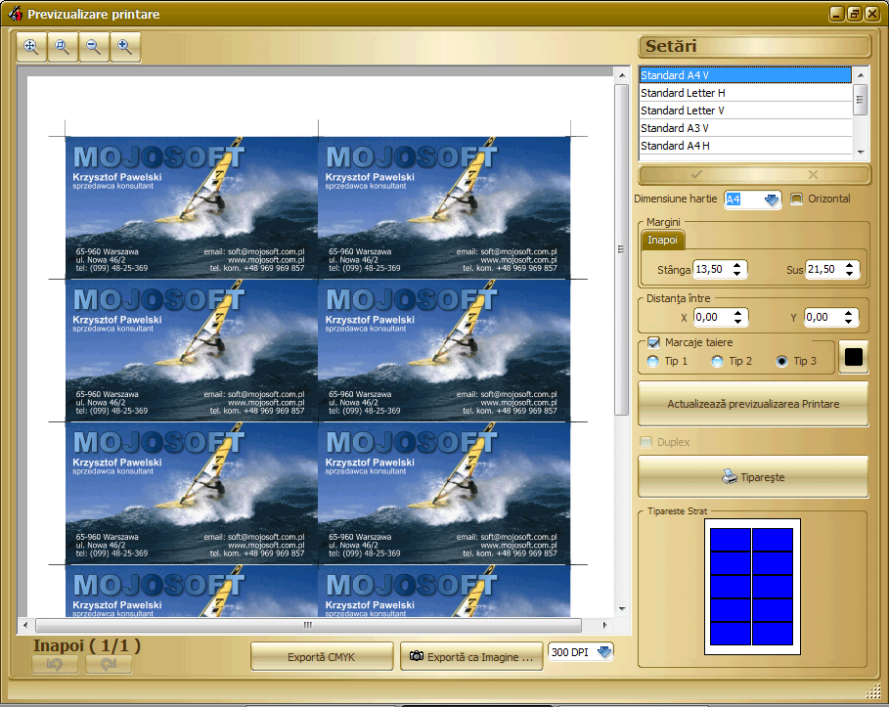Open the black crop-mark color swatch

(x=853, y=357)
